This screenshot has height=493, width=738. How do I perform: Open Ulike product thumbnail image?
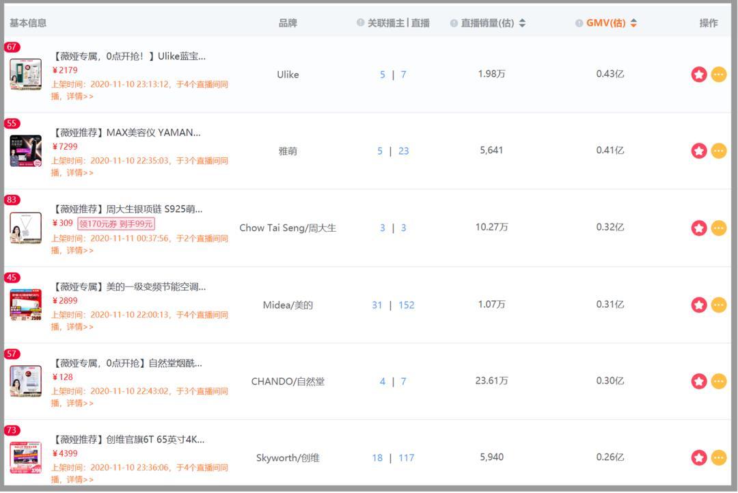coord(25,75)
